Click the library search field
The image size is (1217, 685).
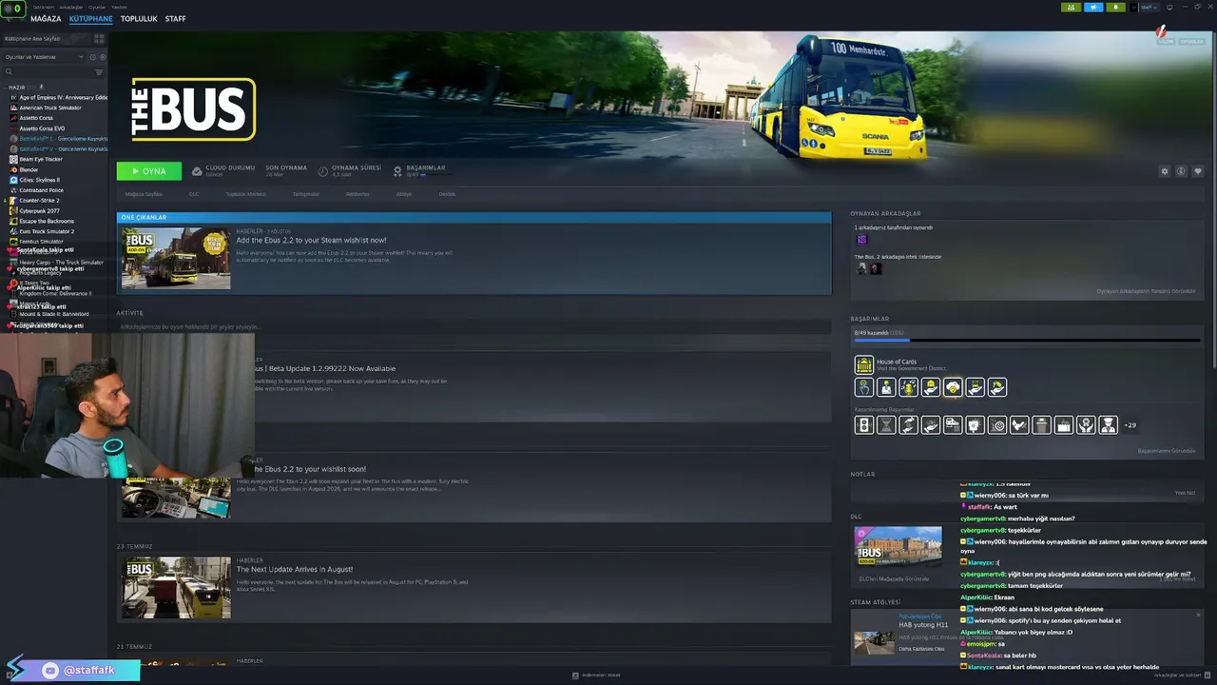(49, 72)
